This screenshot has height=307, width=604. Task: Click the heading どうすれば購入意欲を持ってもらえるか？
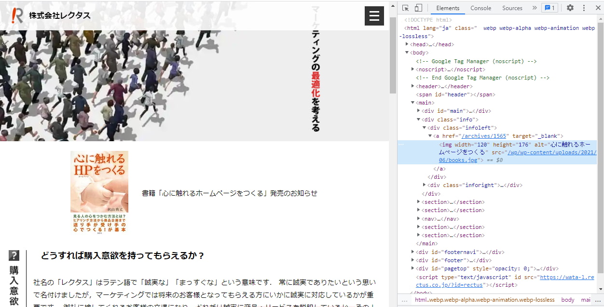123,255
